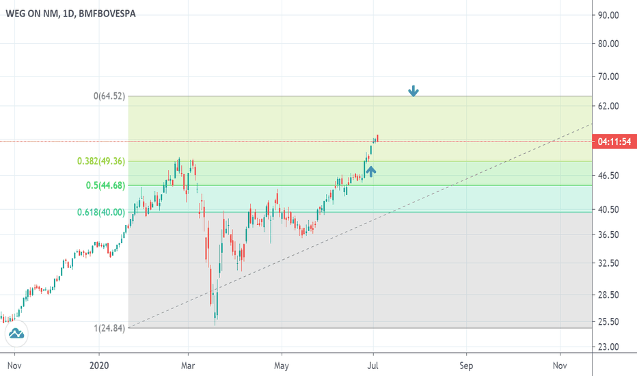Click the May time axis label
Image resolution: width=637 pixels, height=376 pixels.
[x=282, y=366]
